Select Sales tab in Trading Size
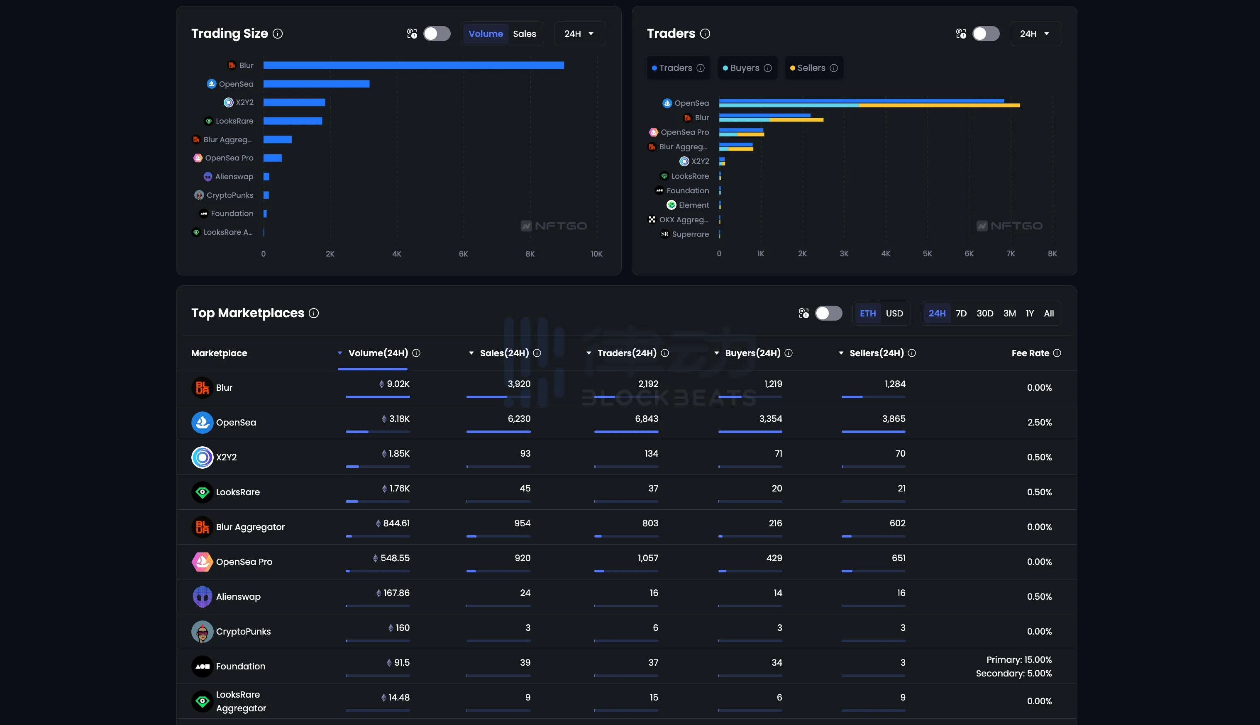The width and height of the screenshot is (1260, 725). pos(525,34)
